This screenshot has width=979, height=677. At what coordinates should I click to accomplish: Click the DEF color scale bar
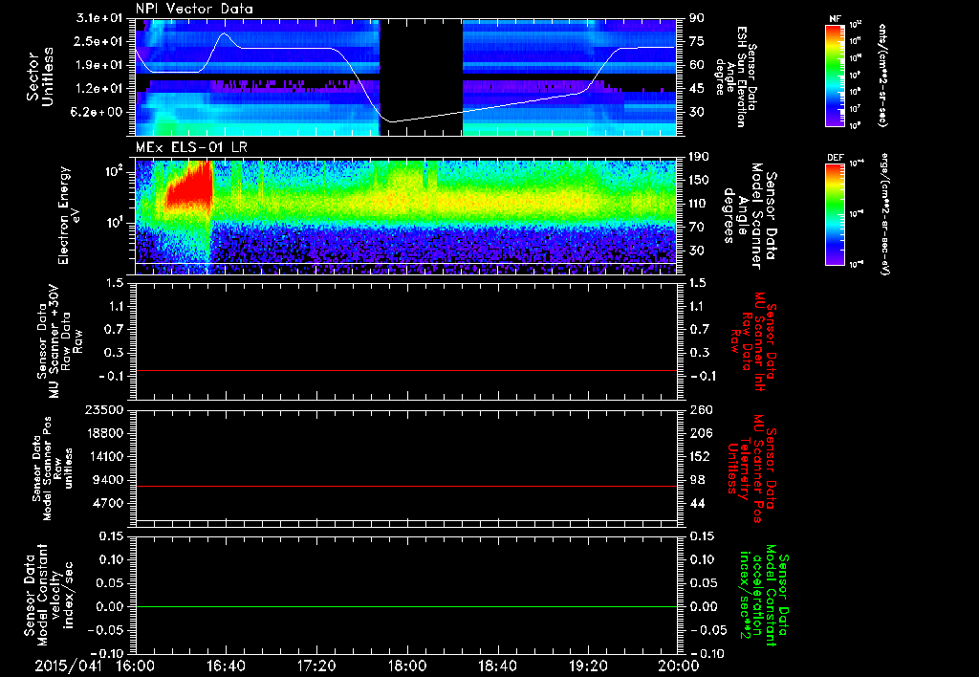point(835,214)
